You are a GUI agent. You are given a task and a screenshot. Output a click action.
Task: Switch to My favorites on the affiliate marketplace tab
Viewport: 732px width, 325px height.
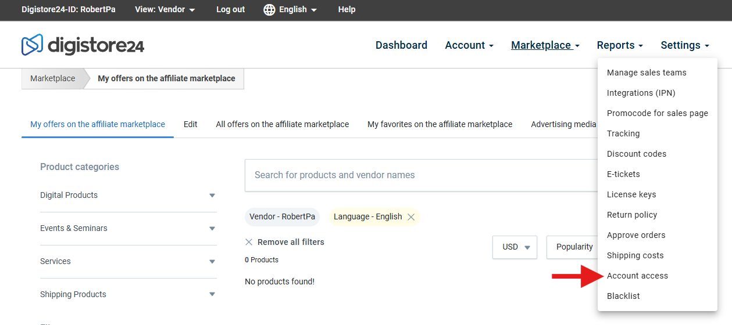(x=440, y=124)
